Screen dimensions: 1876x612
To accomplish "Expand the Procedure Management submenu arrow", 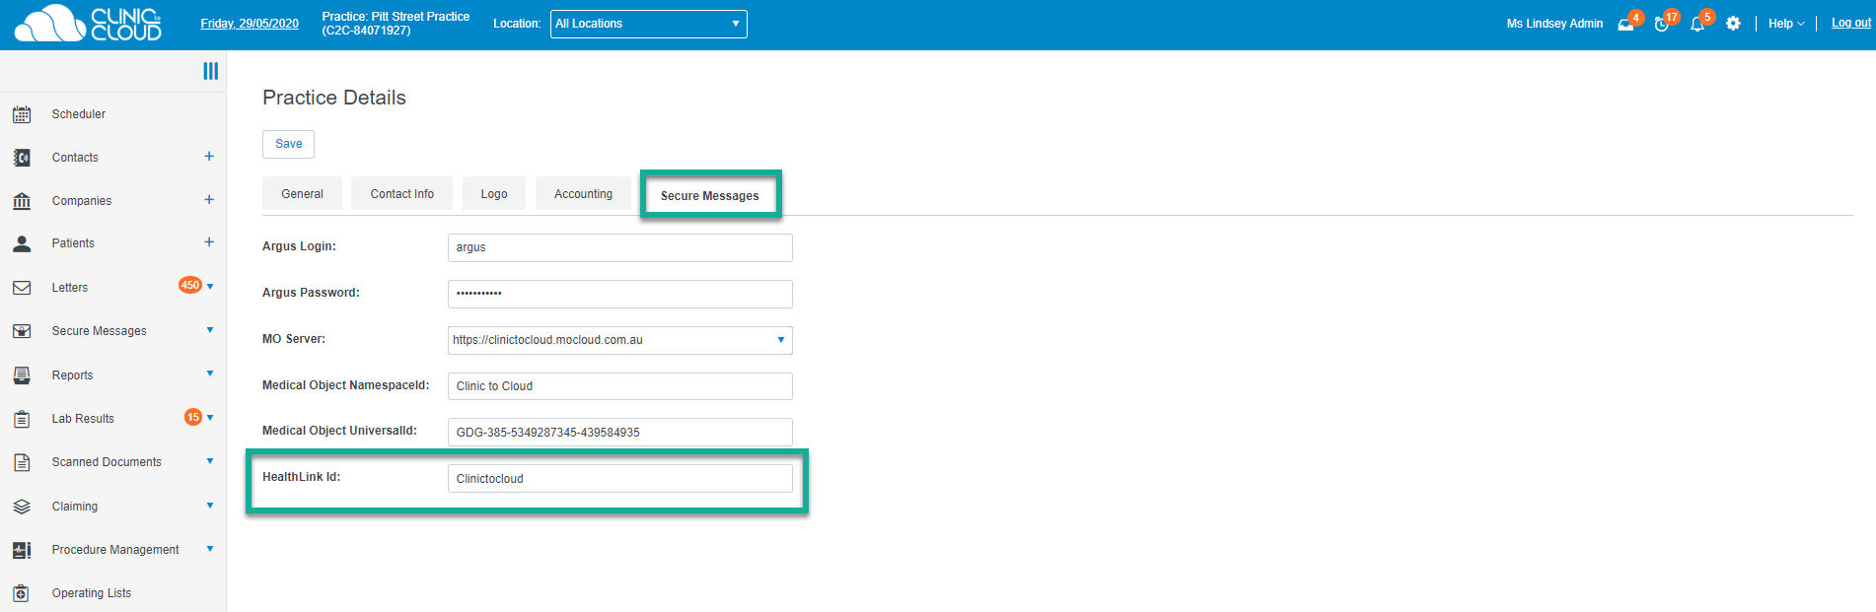I will coord(210,549).
